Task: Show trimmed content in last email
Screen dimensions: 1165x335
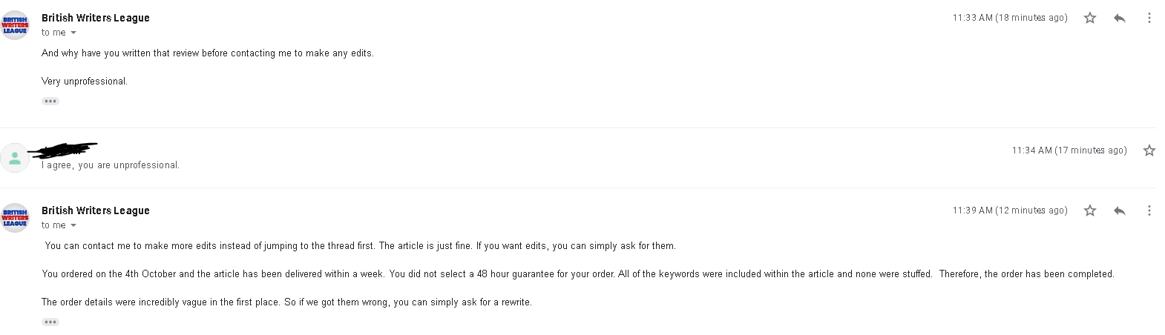Action: (50, 322)
